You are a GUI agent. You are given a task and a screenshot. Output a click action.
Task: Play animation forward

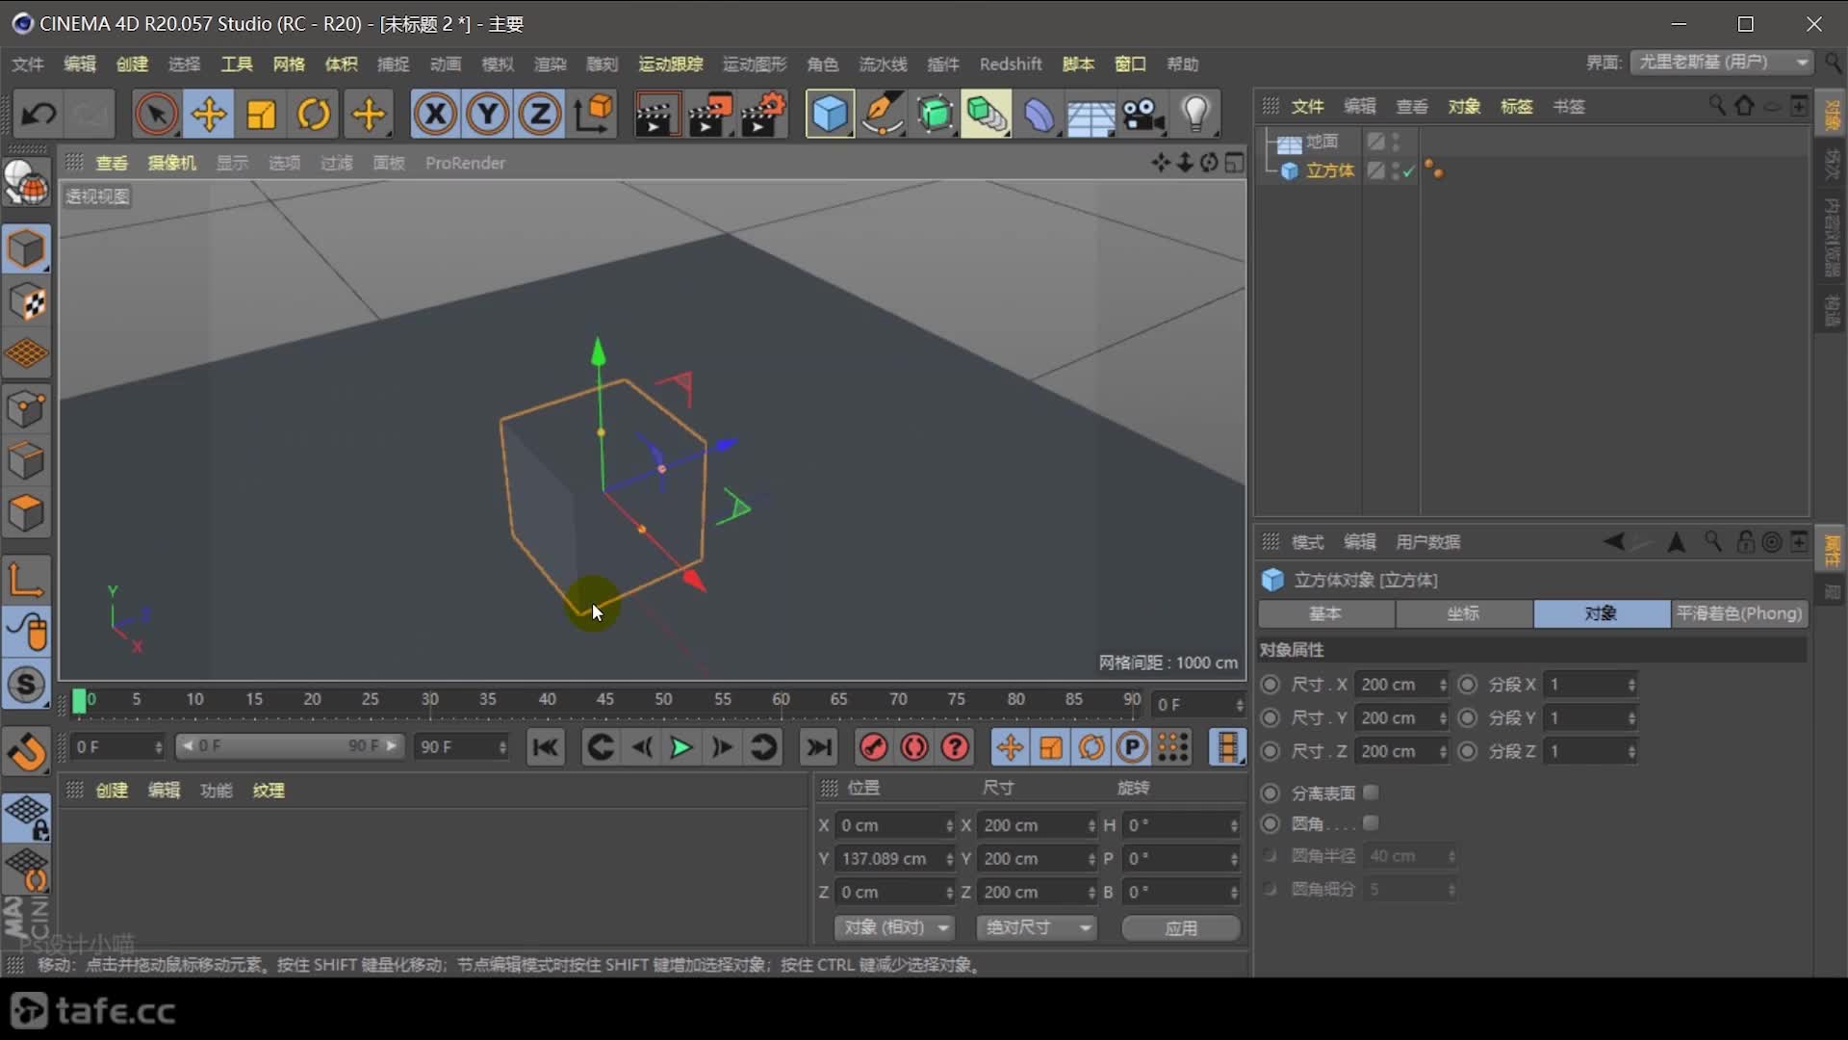pyautogui.click(x=680, y=747)
